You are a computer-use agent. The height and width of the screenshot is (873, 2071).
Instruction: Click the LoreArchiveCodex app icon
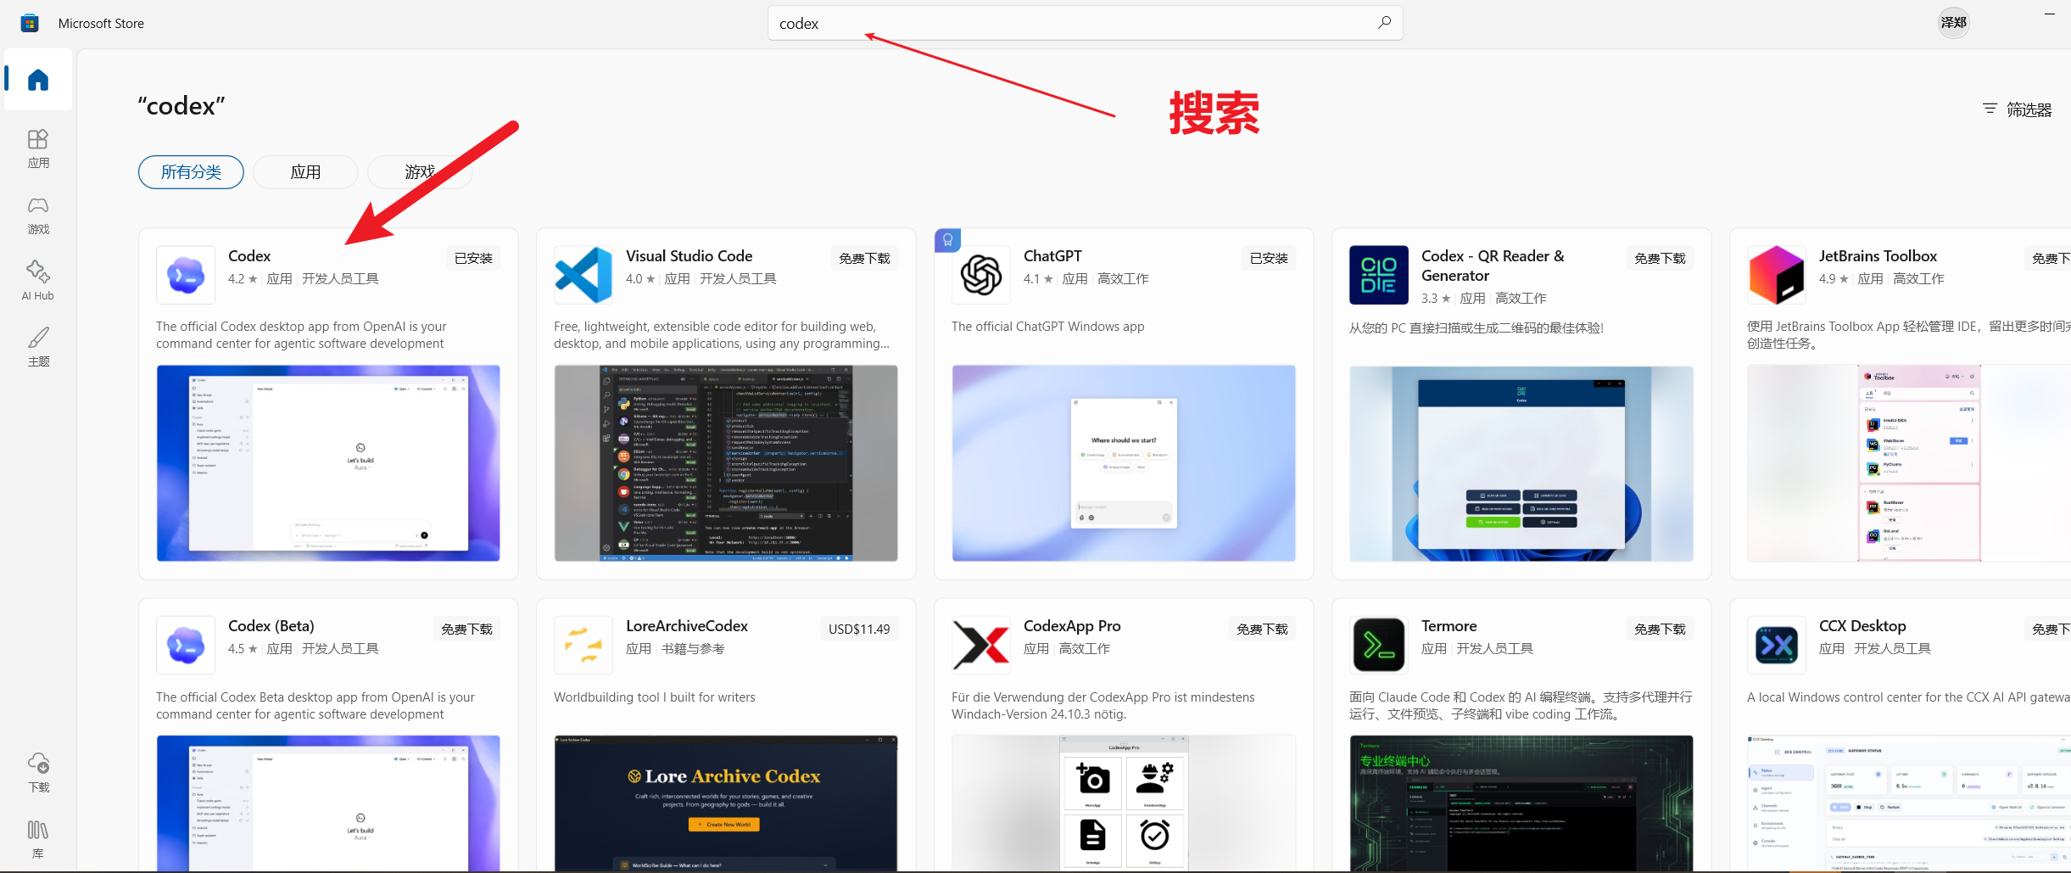tap(583, 645)
